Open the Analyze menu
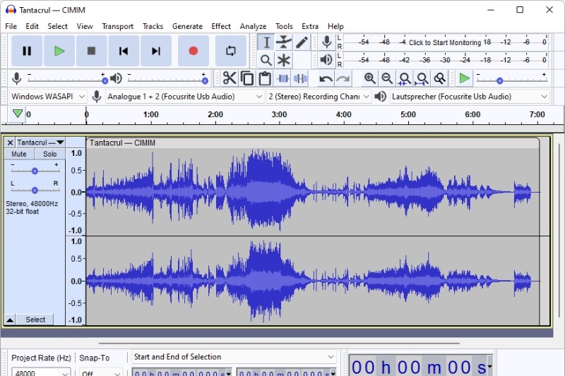The width and height of the screenshot is (565, 376). tap(254, 26)
